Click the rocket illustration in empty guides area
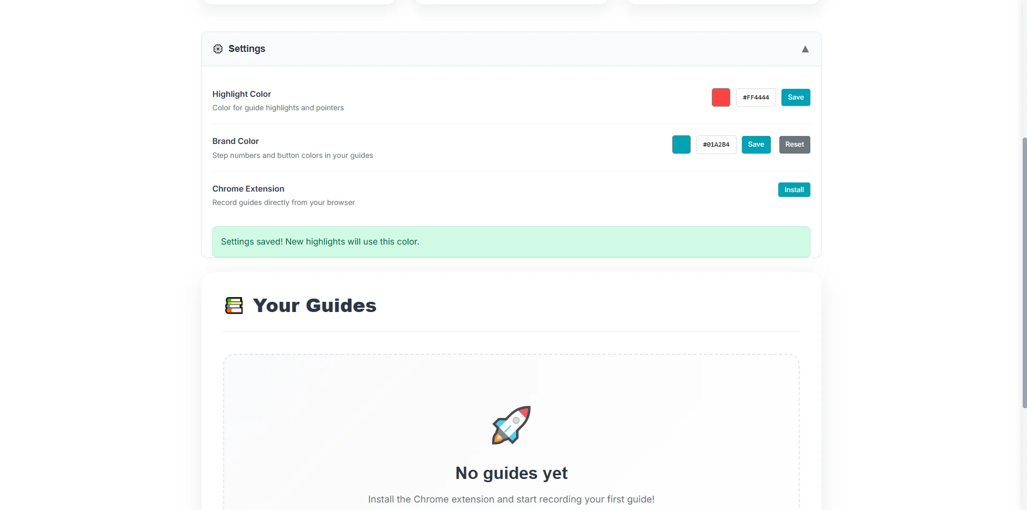This screenshot has height=510, width=1027. (x=510, y=424)
